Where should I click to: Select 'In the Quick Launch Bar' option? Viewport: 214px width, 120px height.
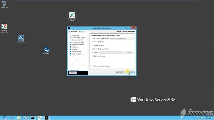click(93, 49)
